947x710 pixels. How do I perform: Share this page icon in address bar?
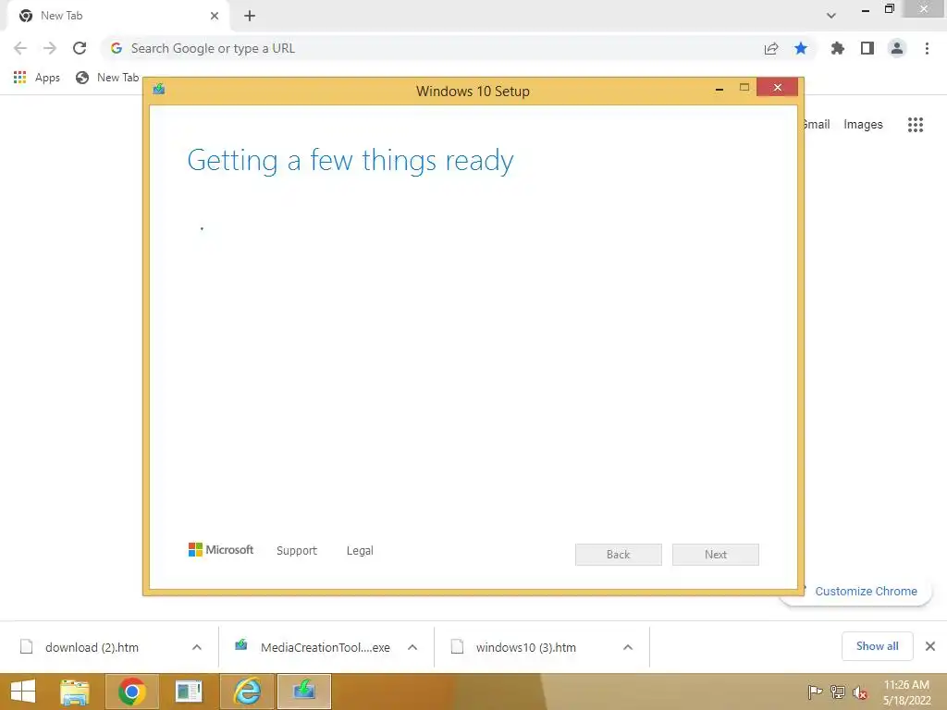(771, 48)
